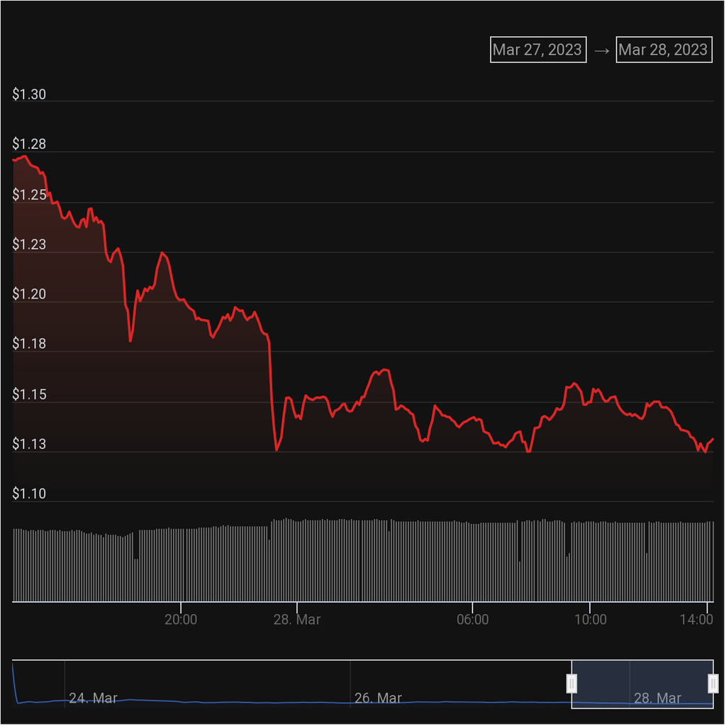Grab the left range navigator handle
The width and height of the screenshot is (726, 726).
pos(572,684)
